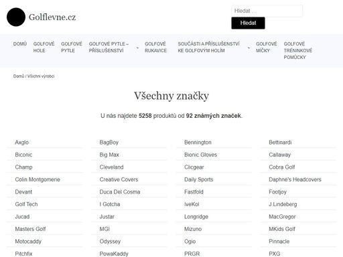Viewport: 343px width, 257px height.
Task: Click the PXG brand link
Action: click(x=274, y=254)
